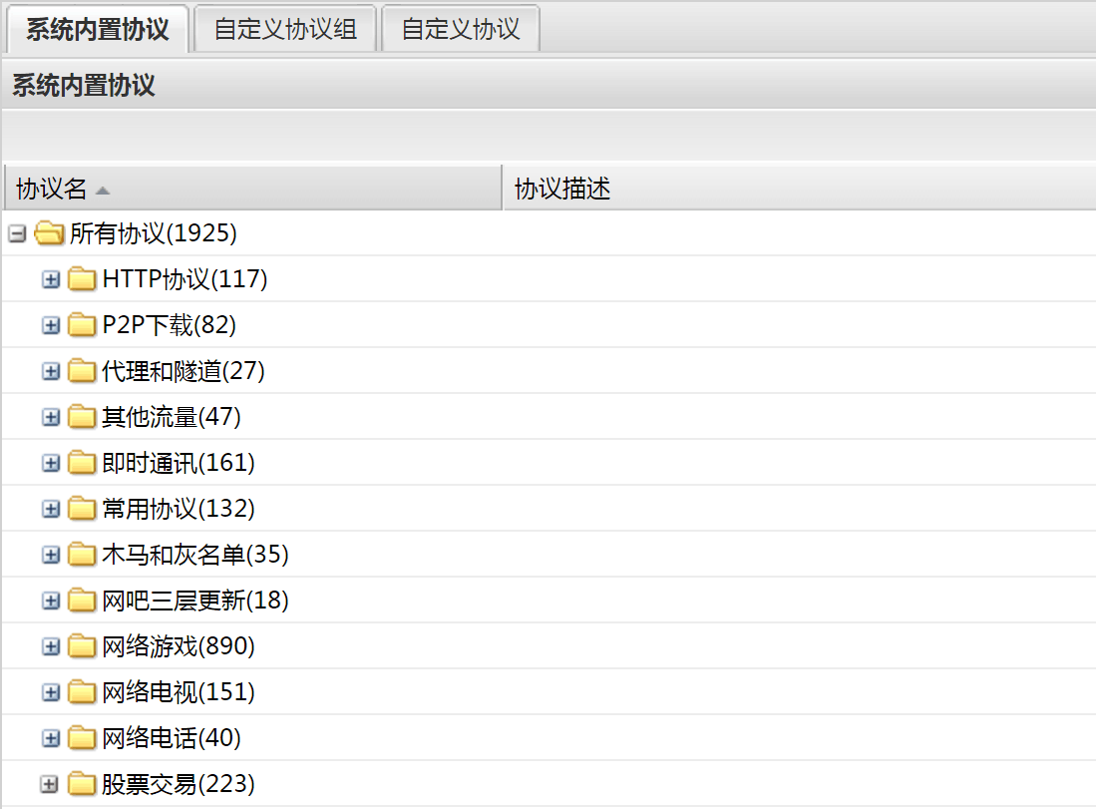Expand the 网络电话(40) tree branch

(51, 738)
